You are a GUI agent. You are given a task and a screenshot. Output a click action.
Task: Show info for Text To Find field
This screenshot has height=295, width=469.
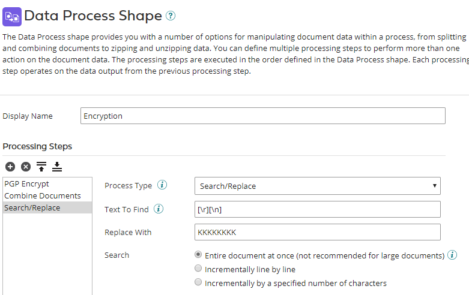point(159,209)
